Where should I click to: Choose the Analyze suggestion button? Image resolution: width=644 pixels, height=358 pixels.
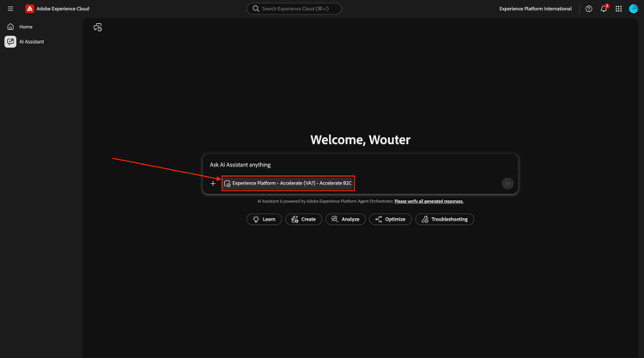pyautogui.click(x=345, y=219)
